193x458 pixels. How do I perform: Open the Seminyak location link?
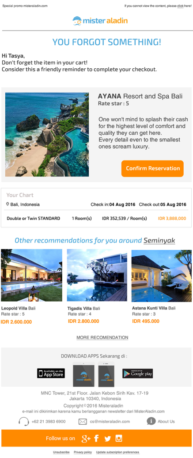coord(159,240)
